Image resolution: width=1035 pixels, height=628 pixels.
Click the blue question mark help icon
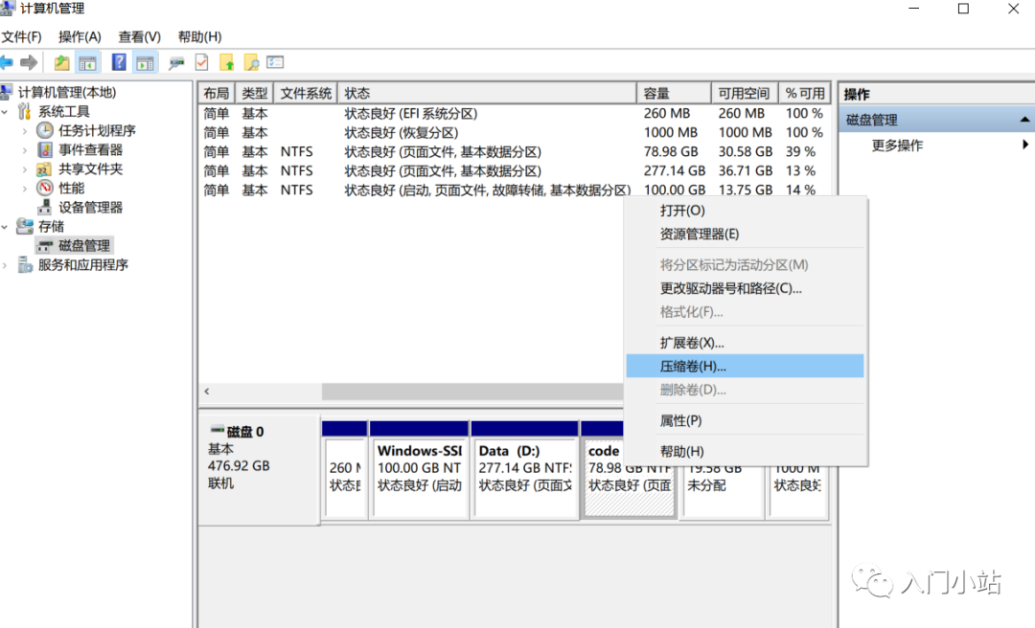pos(119,62)
